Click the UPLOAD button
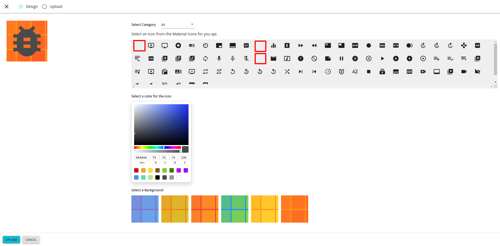The height and width of the screenshot is (246, 500). pyautogui.click(x=11, y=240)
